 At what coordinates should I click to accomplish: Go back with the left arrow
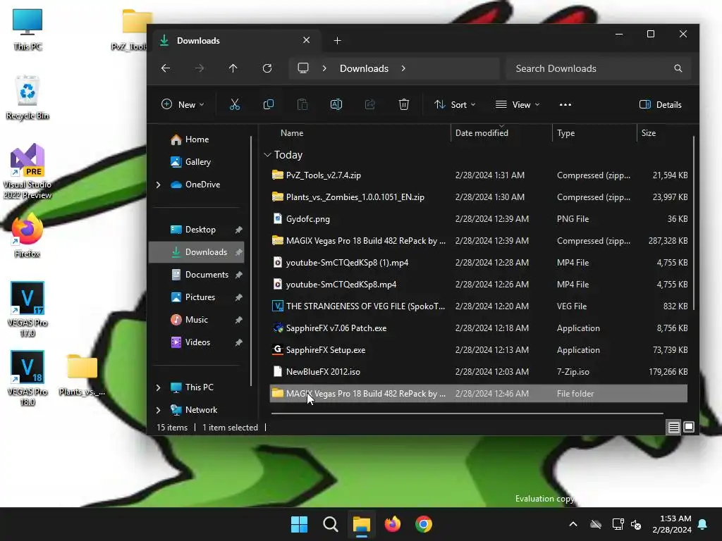pyautogui.click(x=166, y=68)
